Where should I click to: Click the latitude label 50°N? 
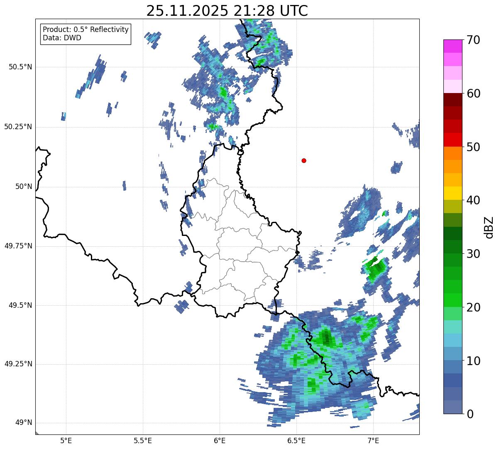coord(24,186)
